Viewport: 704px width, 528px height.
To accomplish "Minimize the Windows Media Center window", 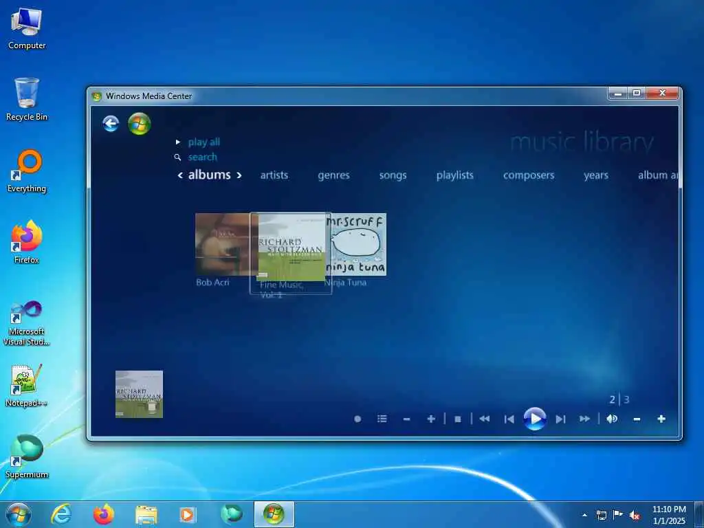I will point(618,93).
